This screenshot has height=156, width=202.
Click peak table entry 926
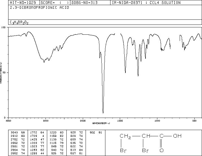coord(54,153)
